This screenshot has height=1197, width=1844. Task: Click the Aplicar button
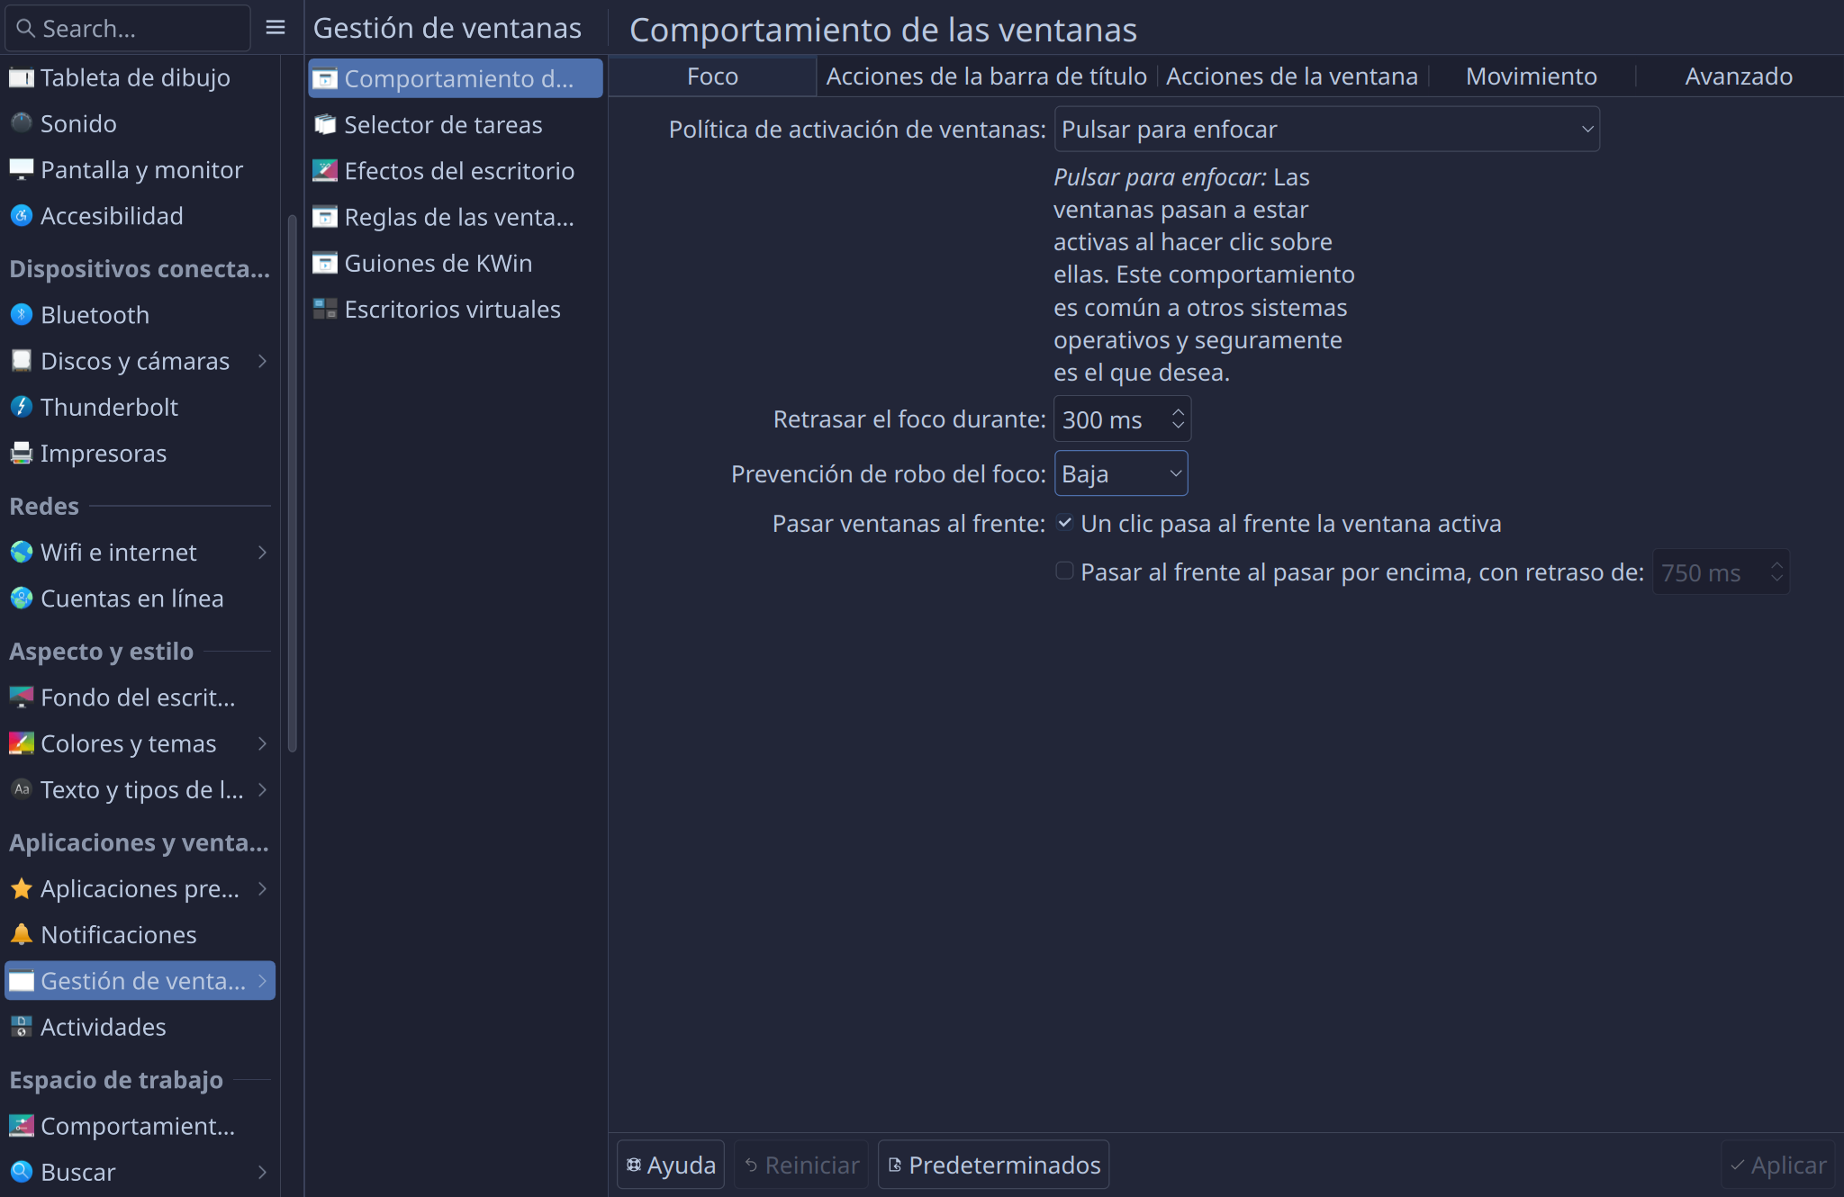coord(1778,1165)
